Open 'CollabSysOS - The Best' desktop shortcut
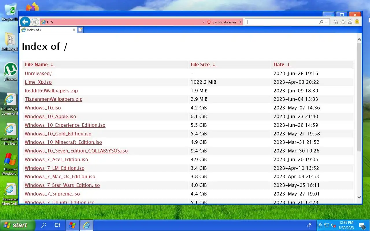 [10, 134]
